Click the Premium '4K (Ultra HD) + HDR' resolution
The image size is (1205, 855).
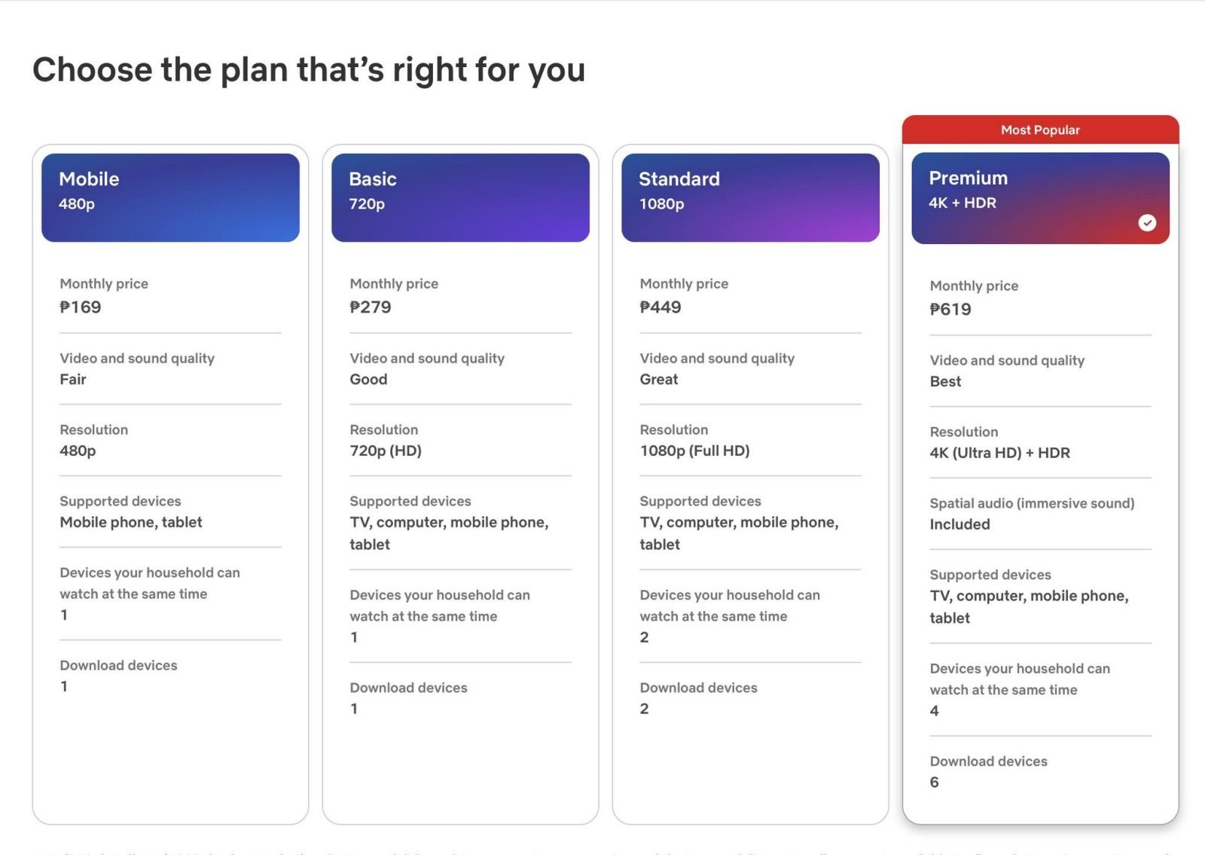(x=999, y=453)
